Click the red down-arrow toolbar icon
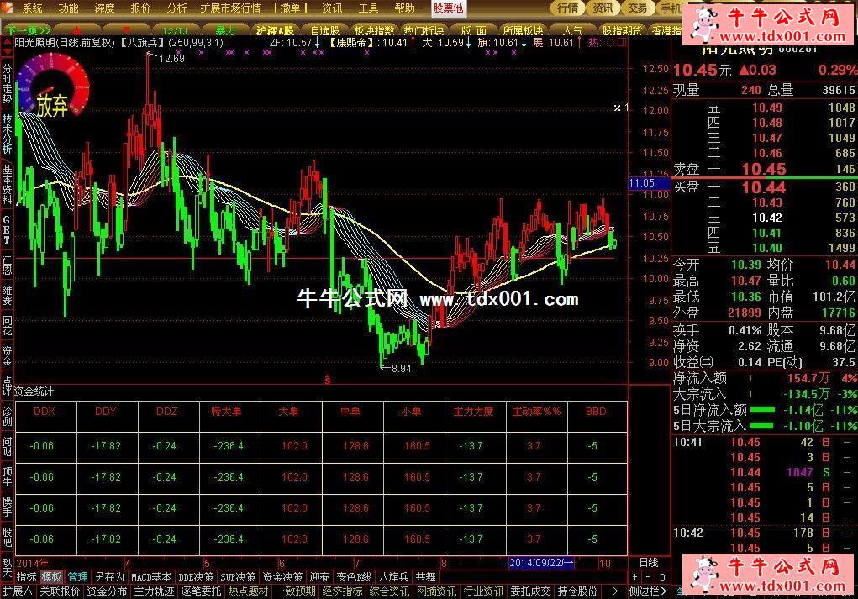The width and height of the screenshot is (858, 599). [126, 30]
